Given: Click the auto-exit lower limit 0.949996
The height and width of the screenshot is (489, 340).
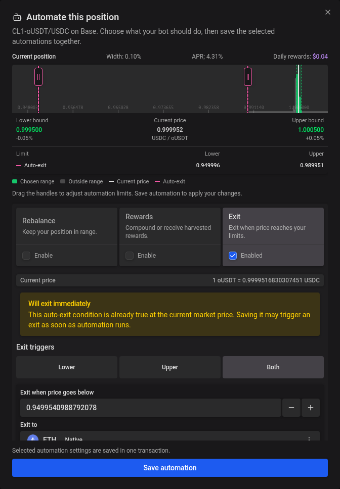Looking at the screenshot, I should [208, 165].
